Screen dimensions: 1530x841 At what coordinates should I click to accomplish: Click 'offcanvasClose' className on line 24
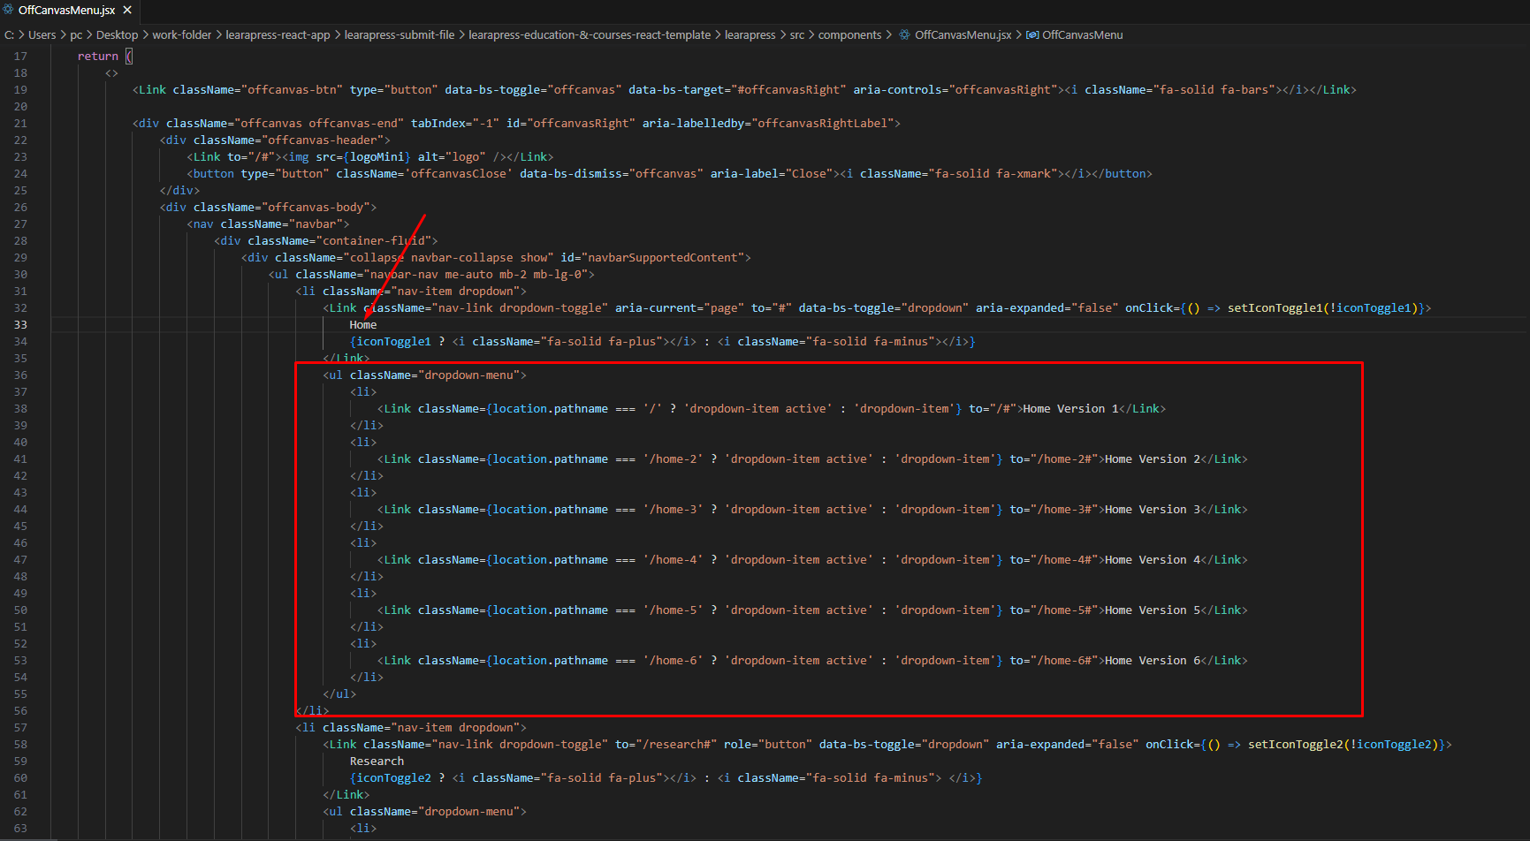point(459,174)
